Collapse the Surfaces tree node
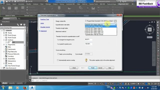 click(4, 40)
